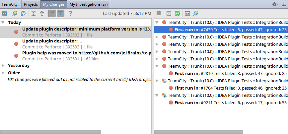288x134 pixels.
Task: Open help with the question mark icon
Action: (x=71, y=13)
